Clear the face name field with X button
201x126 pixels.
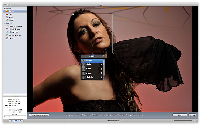coord(103,56)
